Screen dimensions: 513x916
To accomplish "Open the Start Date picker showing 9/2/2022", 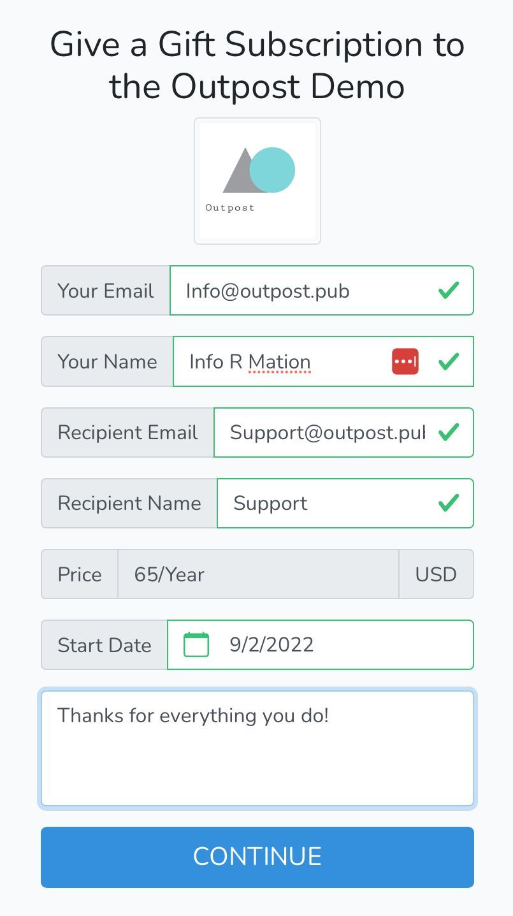I will pyautogui.click(x=321, y=644).
